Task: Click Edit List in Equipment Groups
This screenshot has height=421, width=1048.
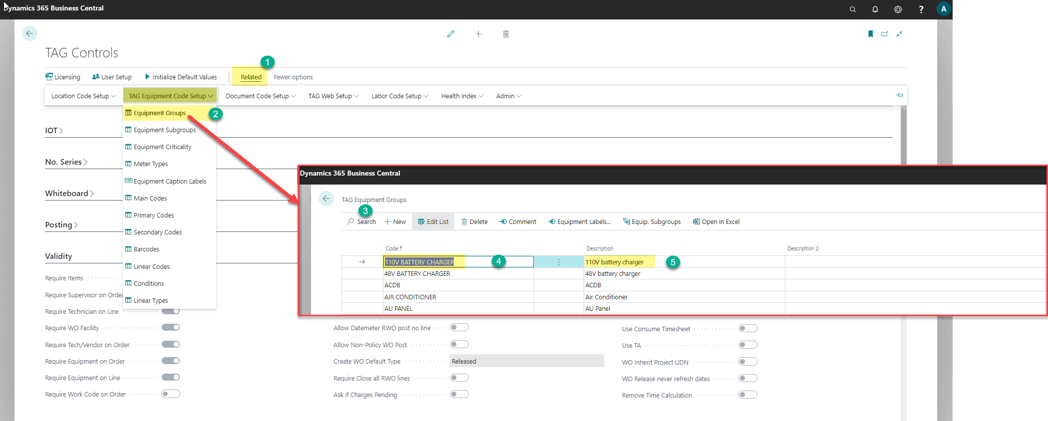Action: [433, 221]
